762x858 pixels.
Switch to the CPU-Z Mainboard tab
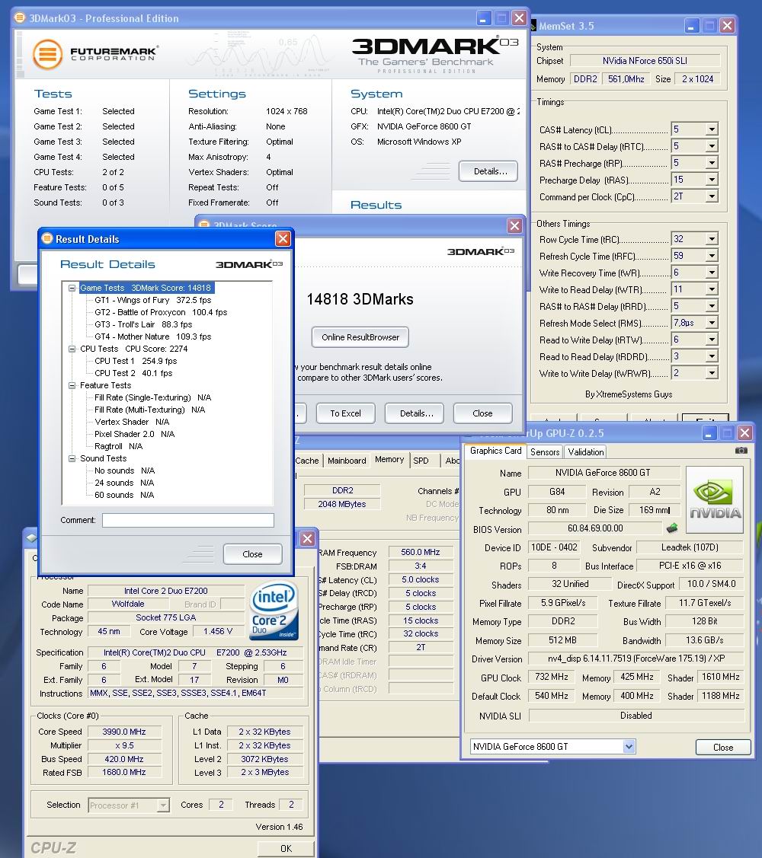coord(347,461)
